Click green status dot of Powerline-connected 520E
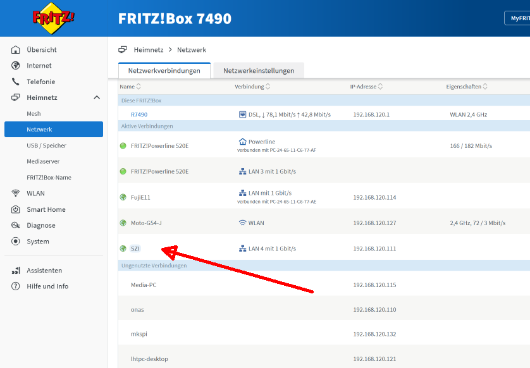The height and width of the screenshot is (368, 530). click(x=123, y=145)
